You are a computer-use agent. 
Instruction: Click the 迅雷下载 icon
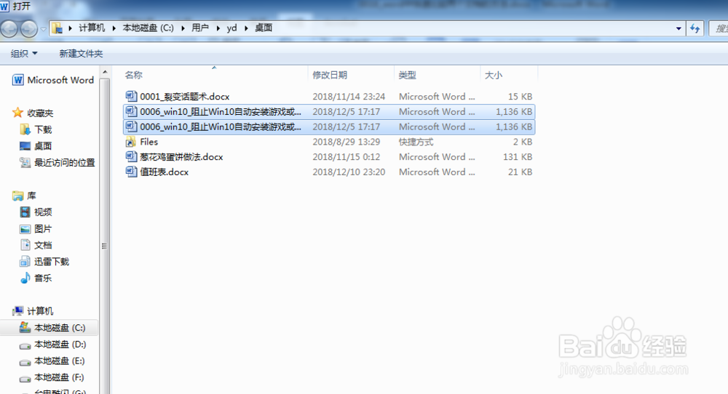click(25, 262)
